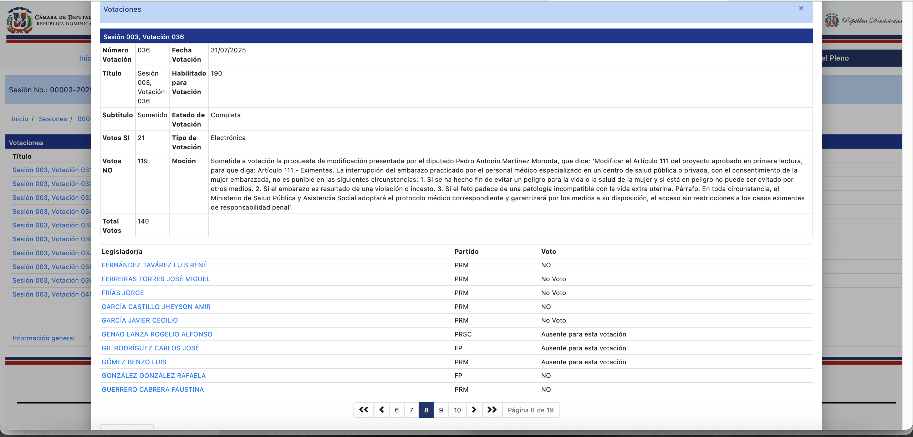Screen dimensions: 913x437
Task: Go to previous page using the single left arrow
Action: [x=382, y=410]
